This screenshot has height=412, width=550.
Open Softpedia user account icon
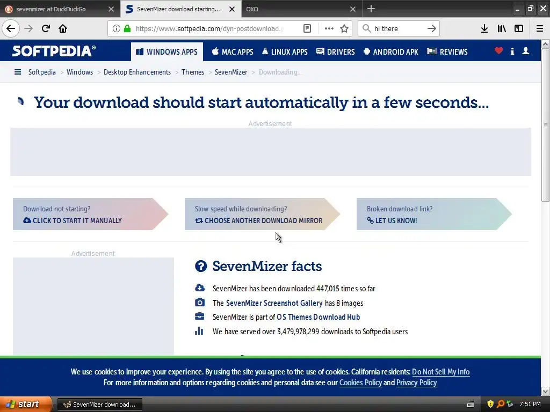(526, 51)
